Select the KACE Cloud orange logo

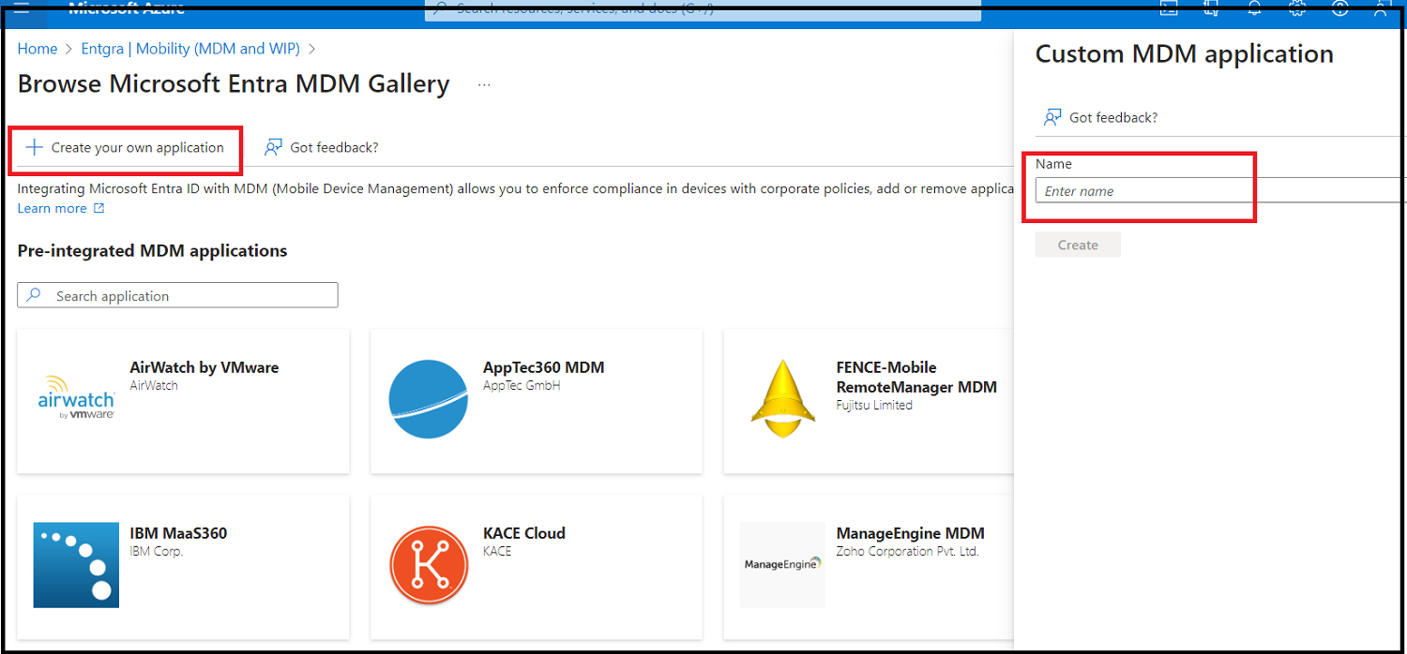429,565
